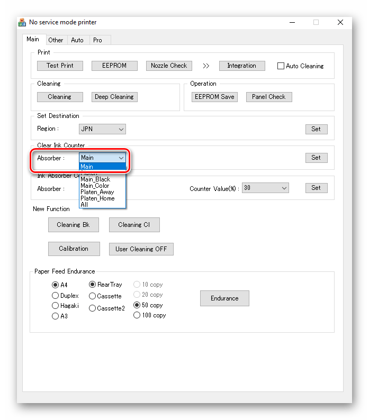Click the Nozzle Check button

point(169,66)
